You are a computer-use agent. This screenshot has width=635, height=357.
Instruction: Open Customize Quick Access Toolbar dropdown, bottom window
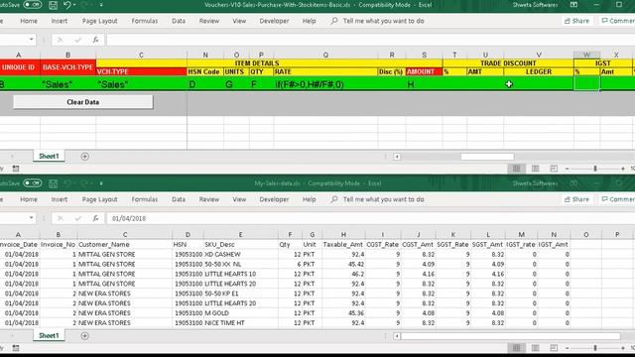101,183
